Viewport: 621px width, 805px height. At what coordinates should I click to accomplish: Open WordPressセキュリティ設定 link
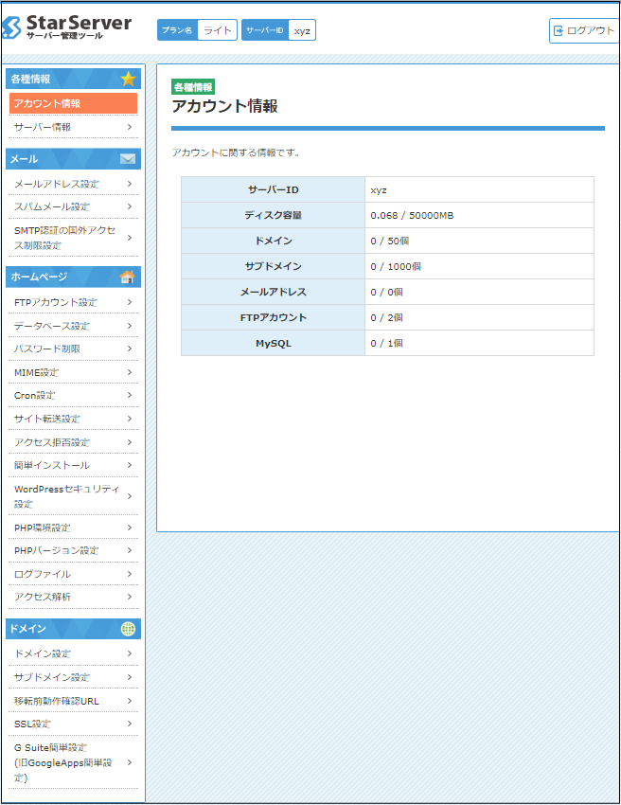[x=74, y=496]
